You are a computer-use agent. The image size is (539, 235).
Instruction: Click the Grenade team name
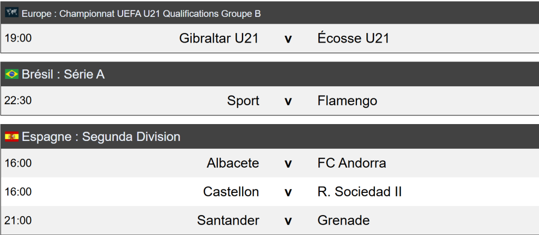pyautogui.click(x=343, y=220)
